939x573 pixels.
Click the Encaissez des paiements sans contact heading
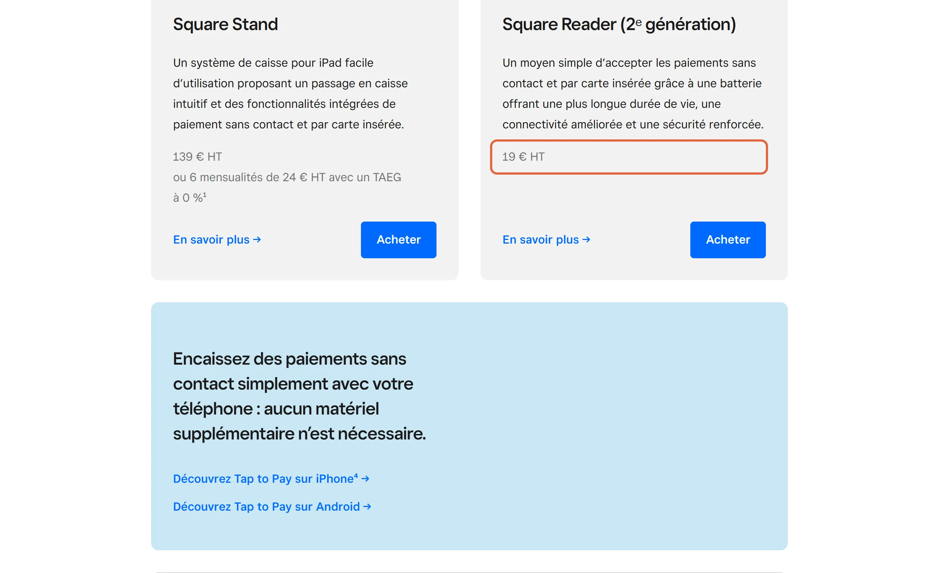point(299,396)
